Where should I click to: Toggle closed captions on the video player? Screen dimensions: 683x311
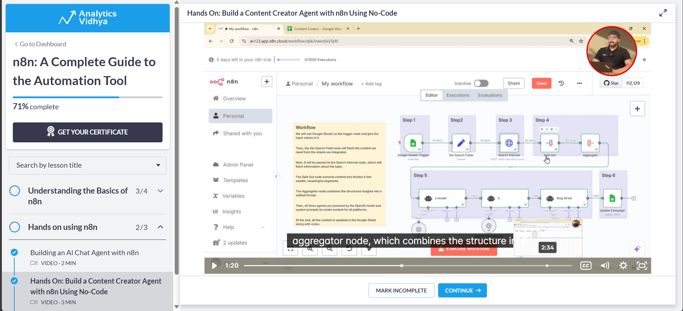point(586,265)
